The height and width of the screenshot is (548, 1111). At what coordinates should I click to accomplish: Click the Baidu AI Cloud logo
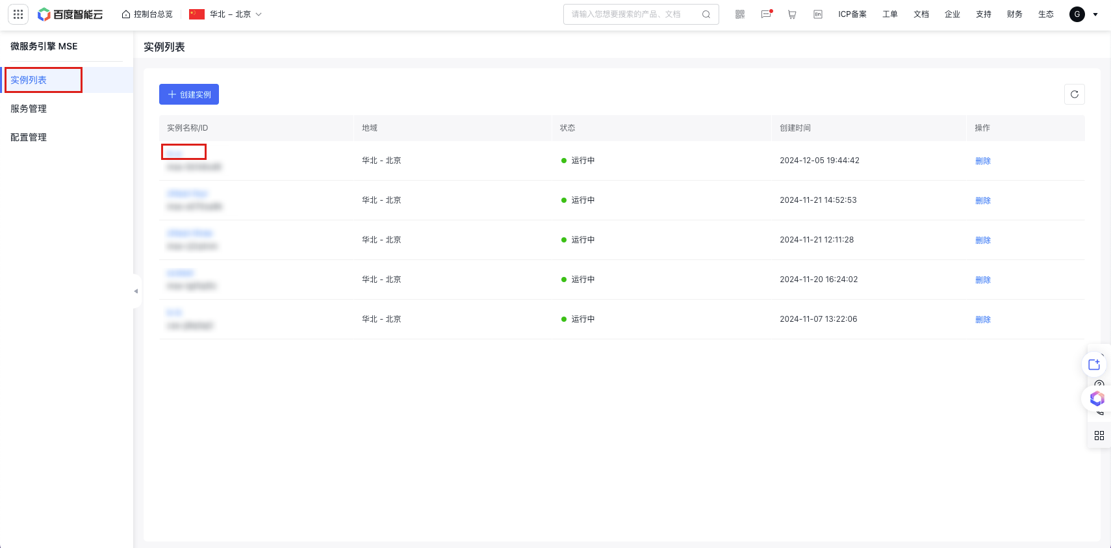[70, 14]
